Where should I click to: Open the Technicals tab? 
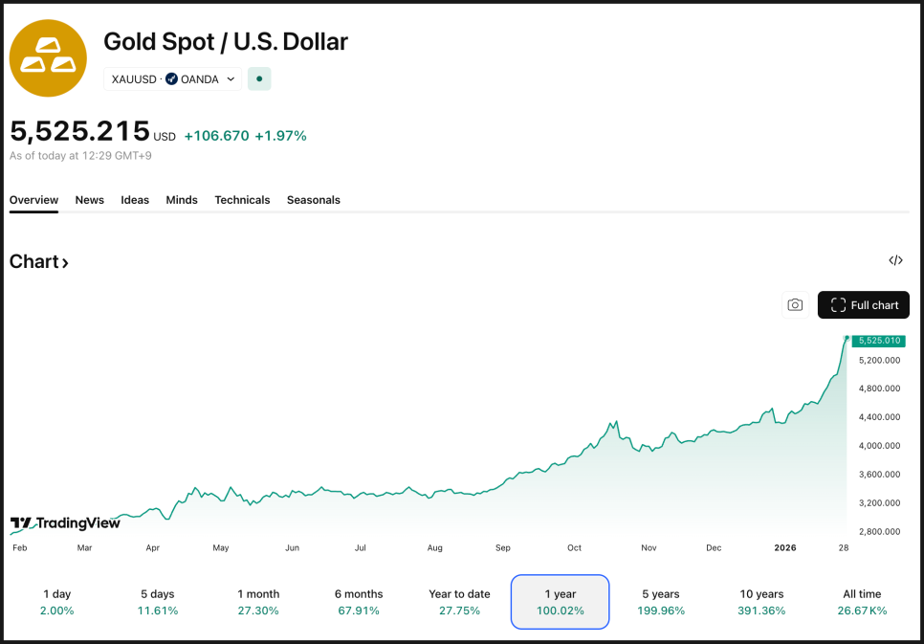pos(242,200)
